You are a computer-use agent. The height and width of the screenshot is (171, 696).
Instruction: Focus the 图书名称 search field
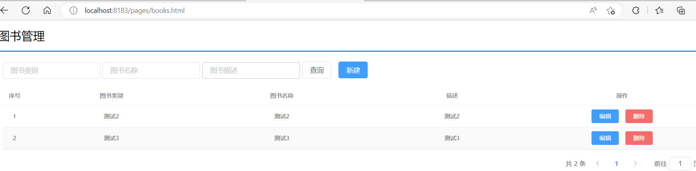pos(151,71)
